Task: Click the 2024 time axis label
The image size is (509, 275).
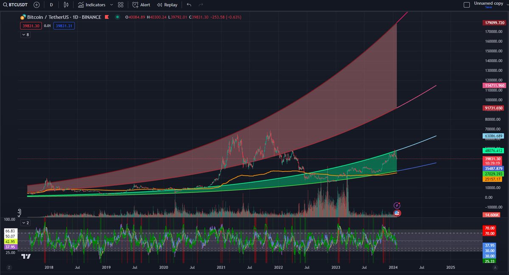Action: point(393,267)
